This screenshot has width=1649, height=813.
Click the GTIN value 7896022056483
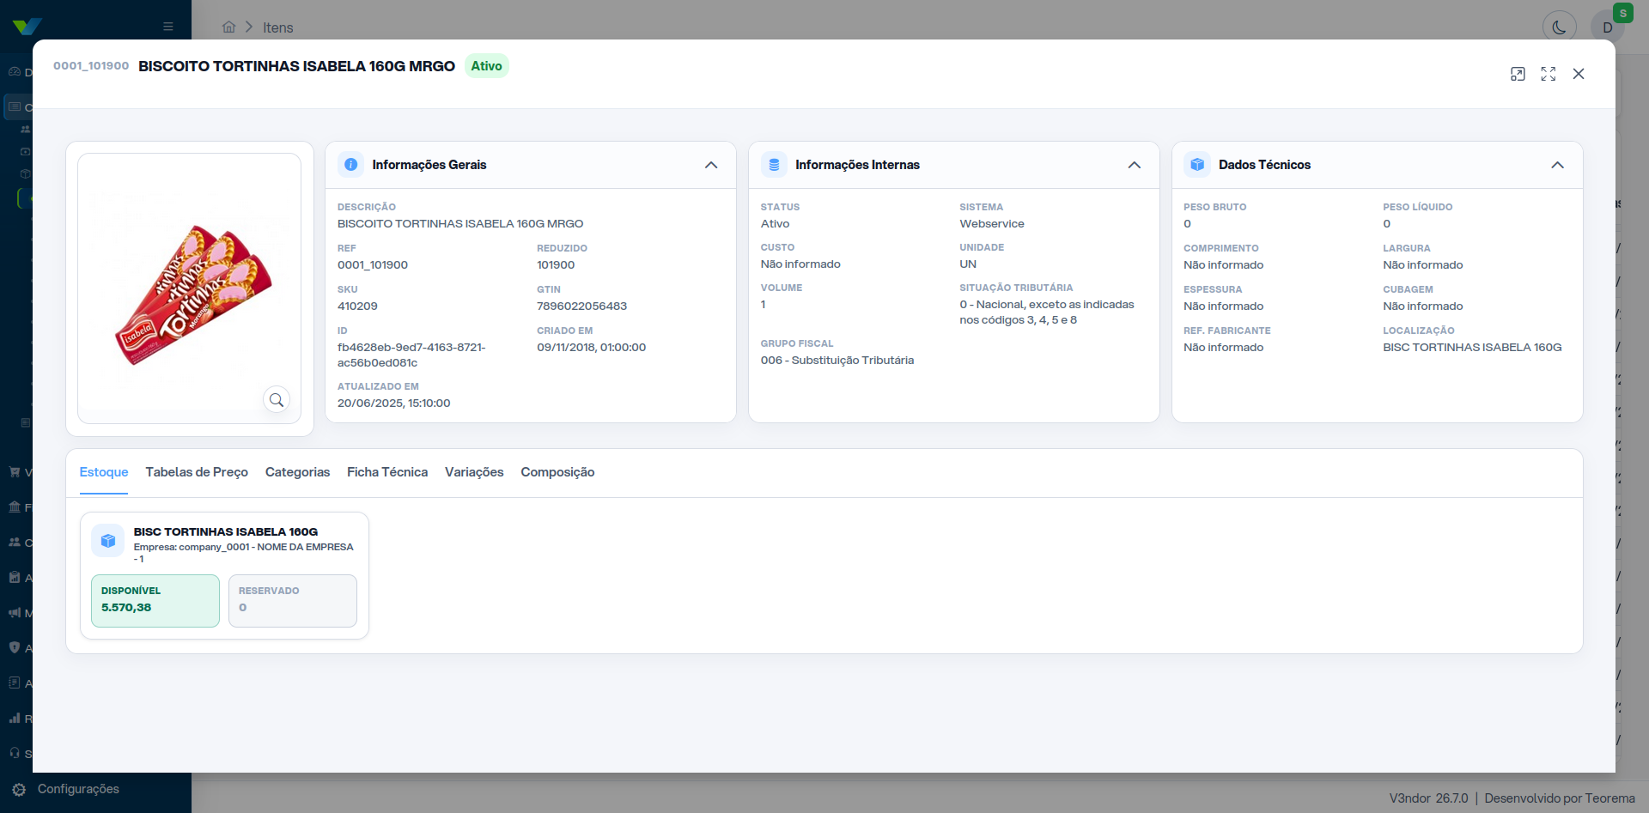click(x=582, y=306)
